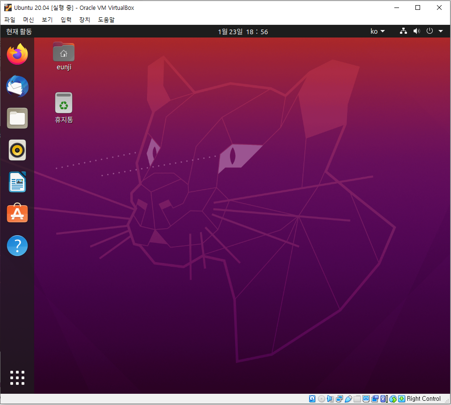451x405 pixels.
Task: Open the 머신 menu
Action: 29,20
